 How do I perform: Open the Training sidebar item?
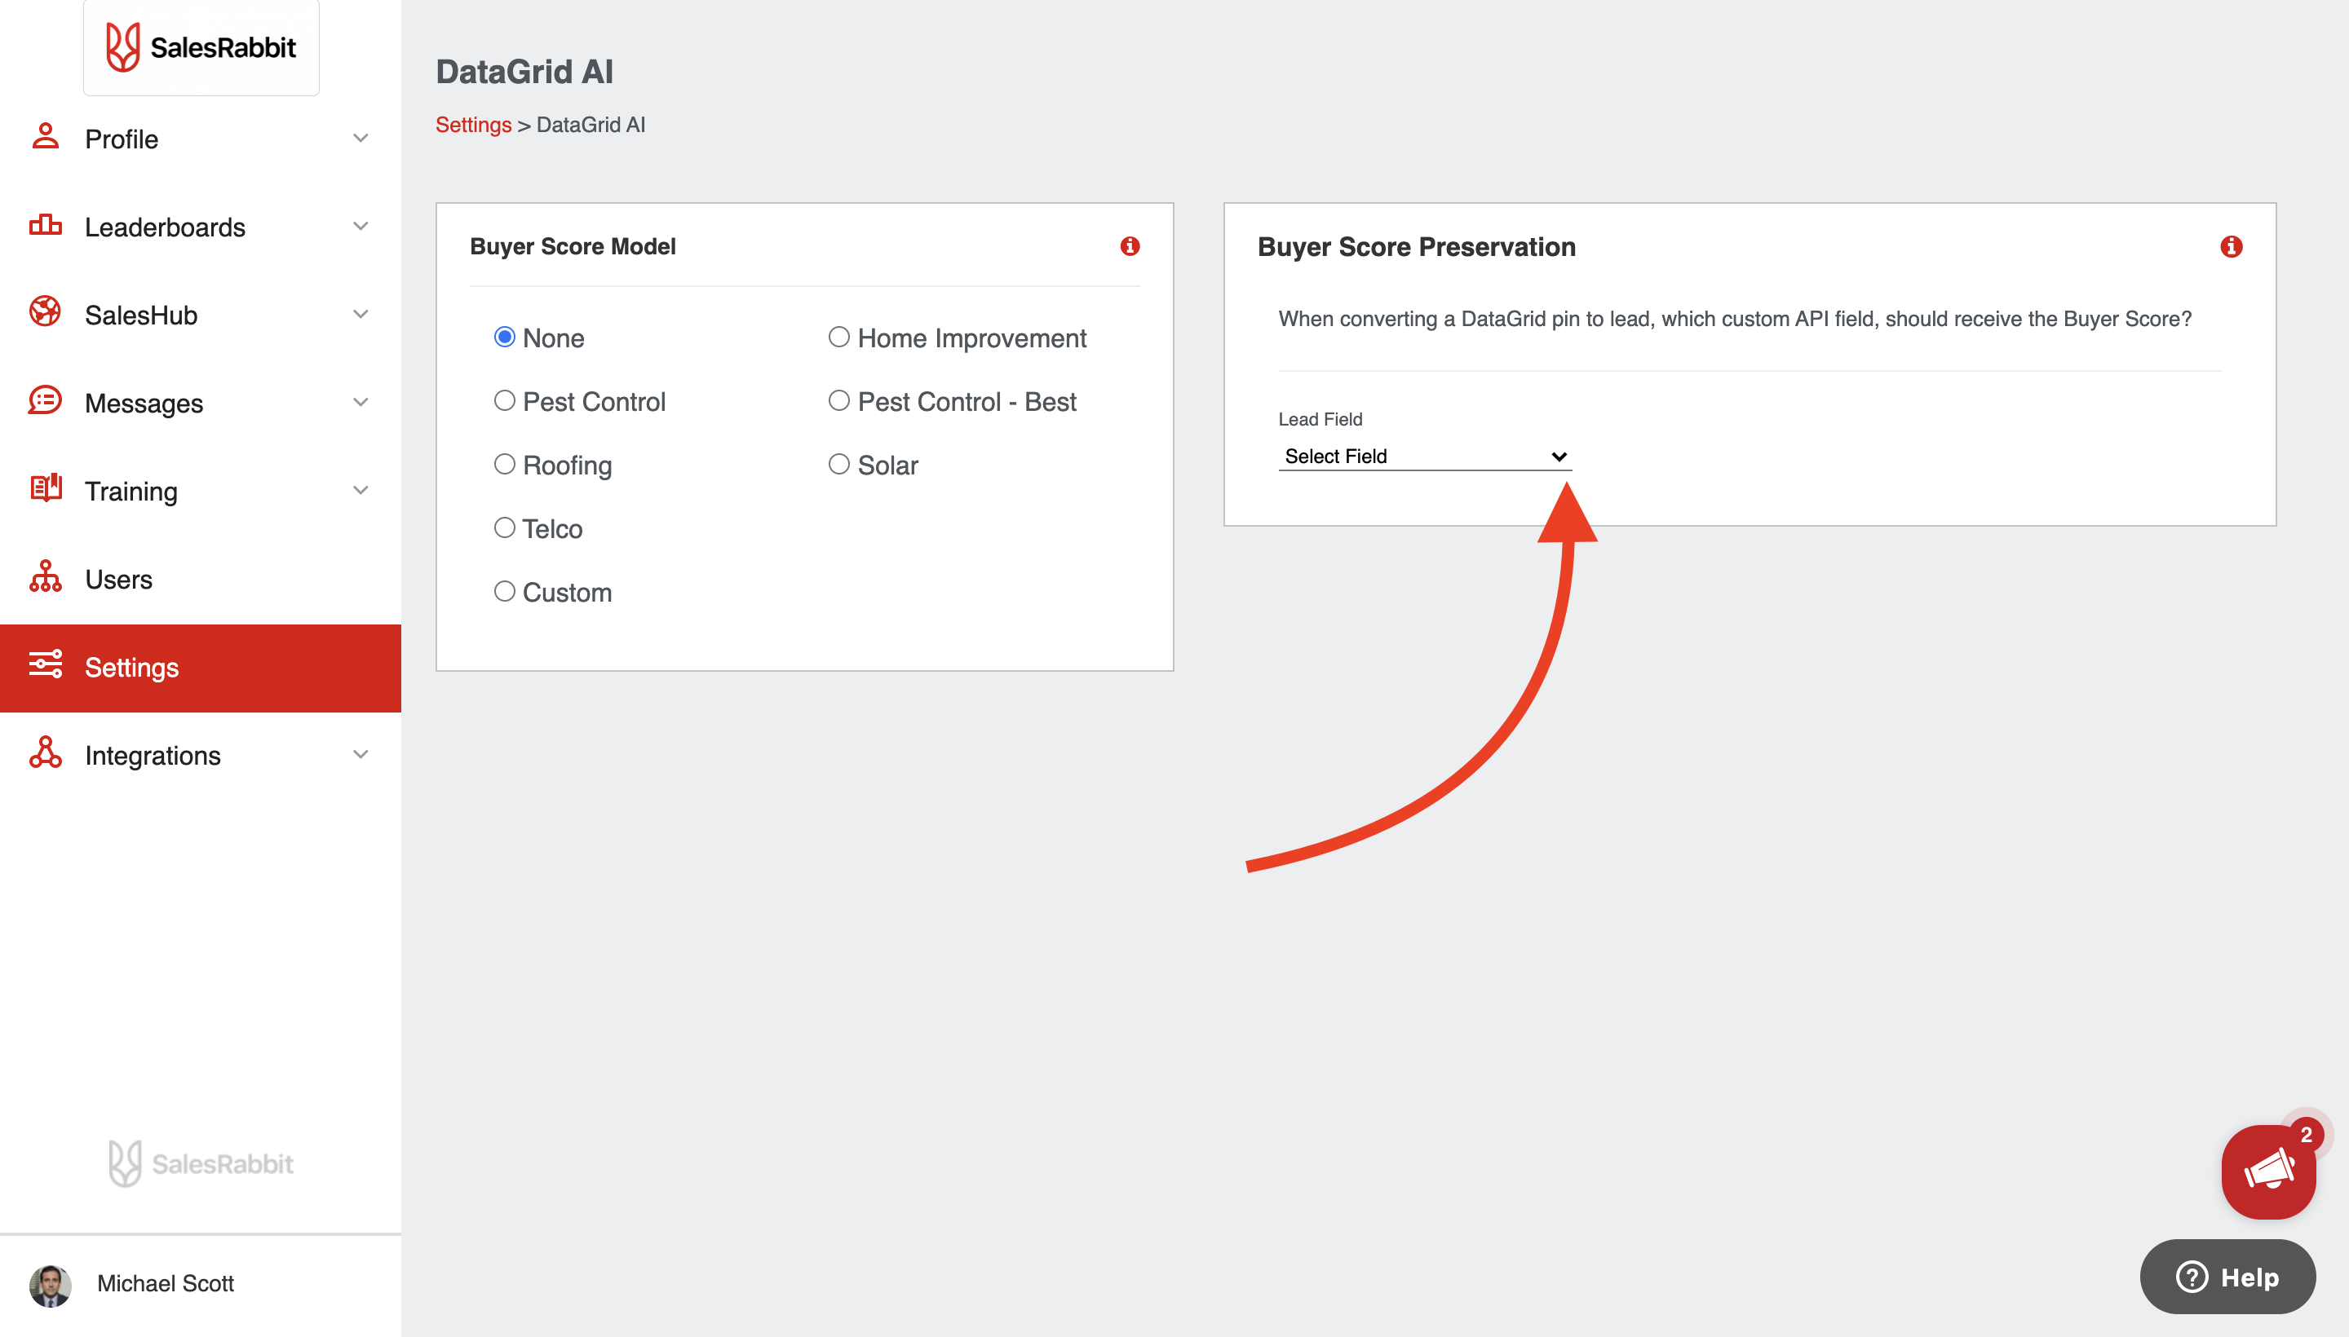point(201,492)
